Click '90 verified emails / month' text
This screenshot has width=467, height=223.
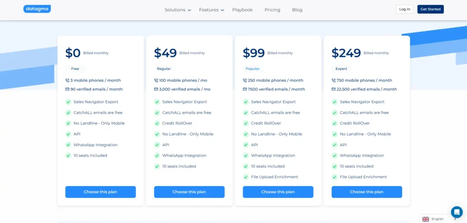pos(97,89)
